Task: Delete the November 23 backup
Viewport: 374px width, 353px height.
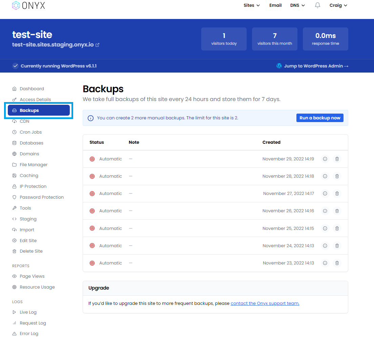Action: point(337,263)
